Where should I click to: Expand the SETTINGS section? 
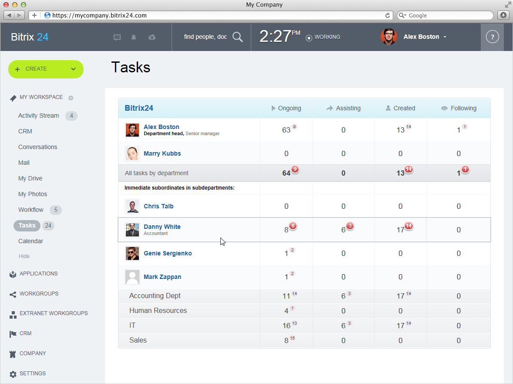(33, 373)
